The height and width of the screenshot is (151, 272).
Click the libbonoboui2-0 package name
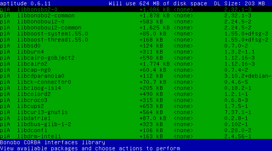(40, 22)
